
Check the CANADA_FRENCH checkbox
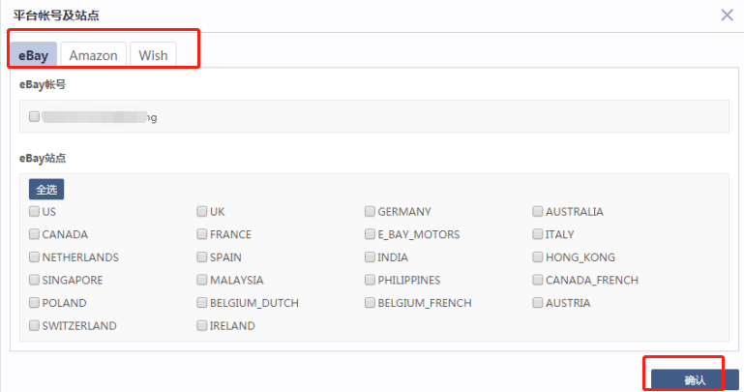click(x=538, y=280)
